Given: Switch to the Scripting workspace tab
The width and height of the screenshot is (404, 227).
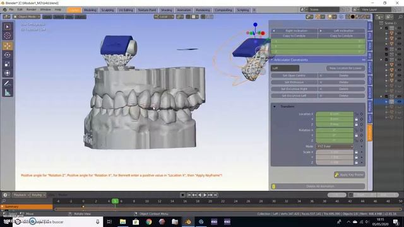Looking at the screenshot, I should [242, 10].
